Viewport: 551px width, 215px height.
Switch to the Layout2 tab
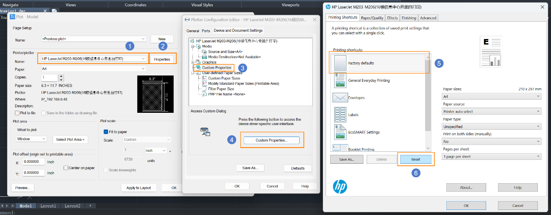point(72,206)
